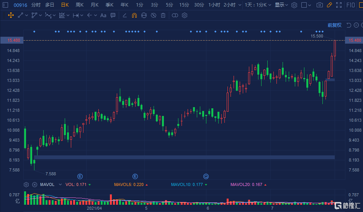Take a chart screenshot with camera icon
Screen dimensions: 363x212
320,5
